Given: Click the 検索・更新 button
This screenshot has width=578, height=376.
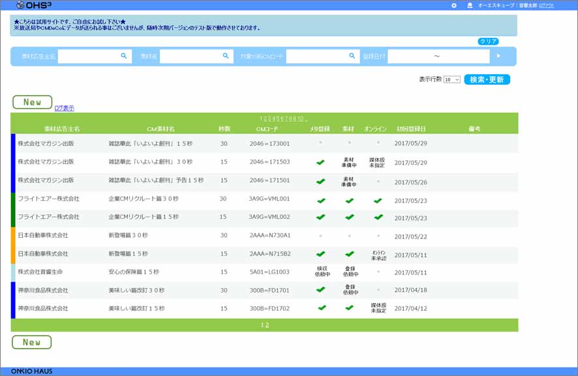Looking at the screenshot, I should coord(487,80).
